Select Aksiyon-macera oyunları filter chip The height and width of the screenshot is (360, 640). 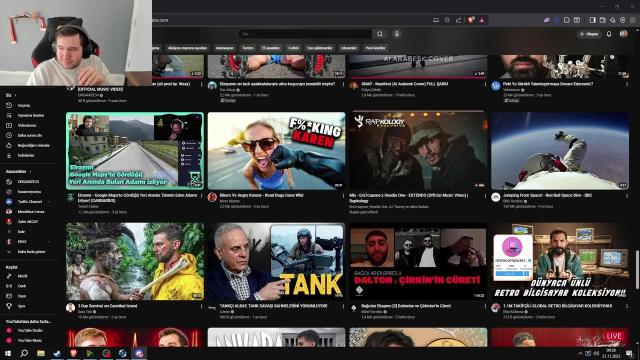pyautogui.click(x=187, y=48)
